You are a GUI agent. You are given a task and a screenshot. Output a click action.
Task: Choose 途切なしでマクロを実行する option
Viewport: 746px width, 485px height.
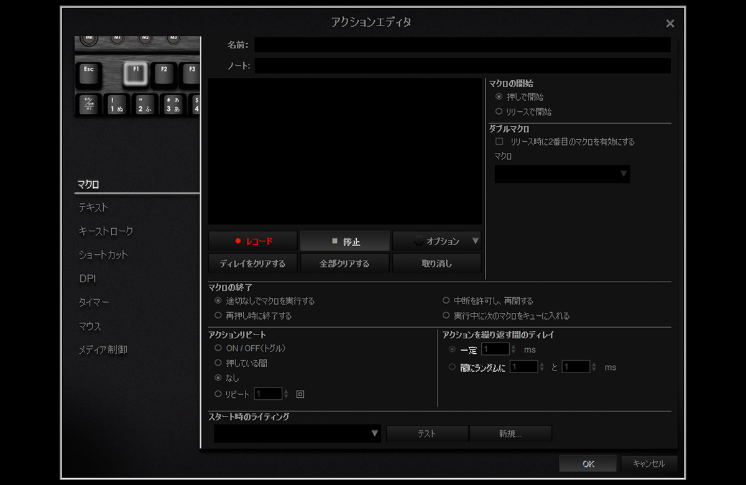click(x=218, y=301)
